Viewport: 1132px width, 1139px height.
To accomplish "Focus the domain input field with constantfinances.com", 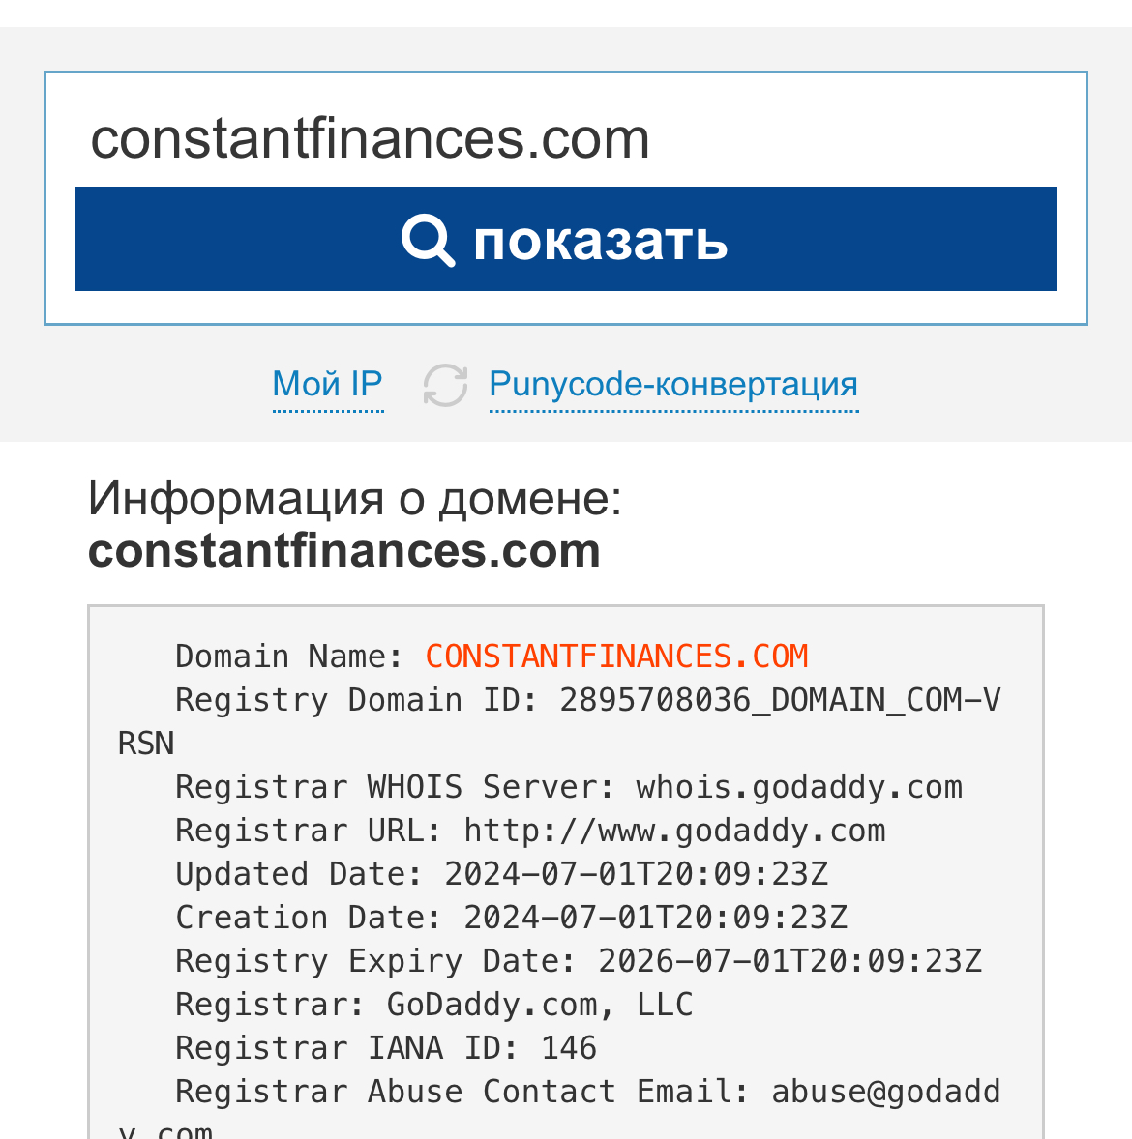I will (566, 137).
